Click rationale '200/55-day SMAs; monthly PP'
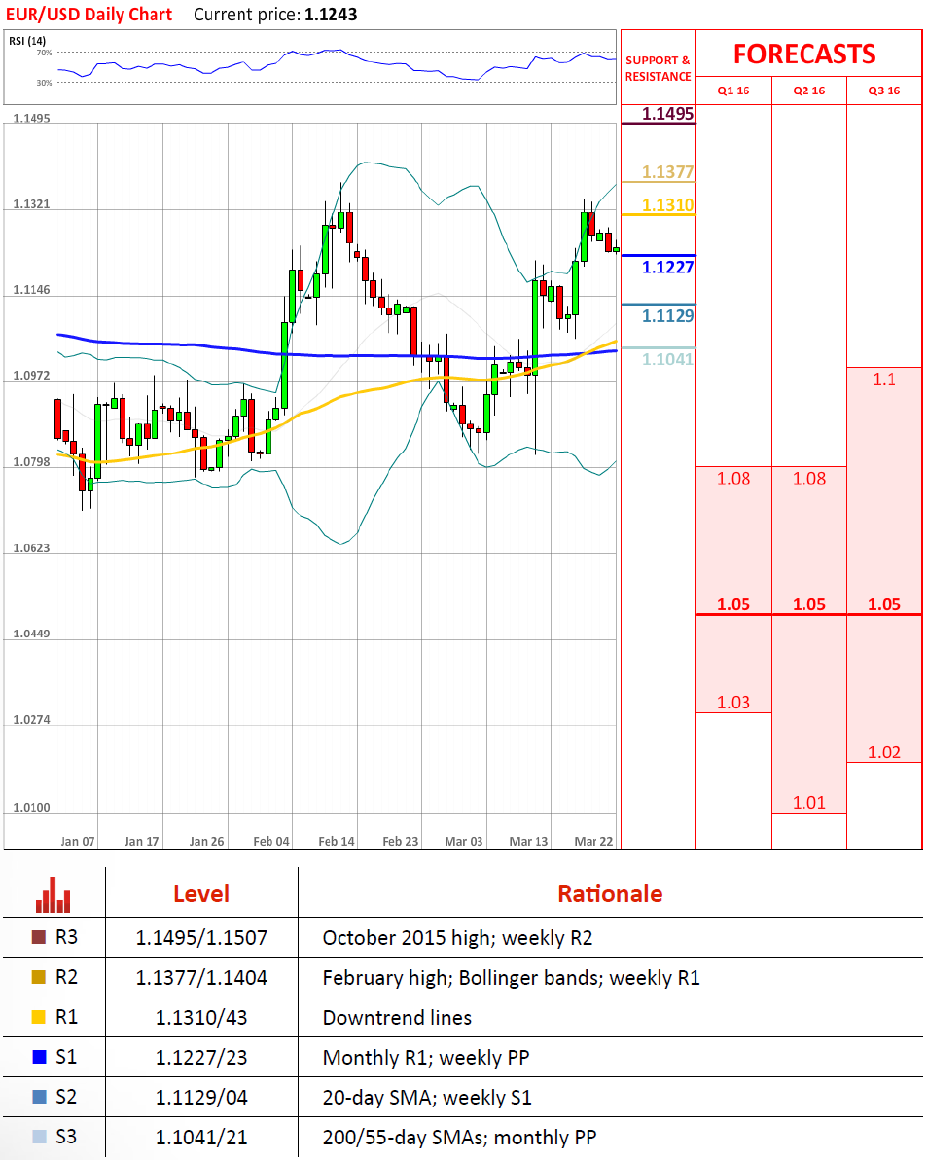Viewport: 927px width, 1160px height. coord(459,1137)
